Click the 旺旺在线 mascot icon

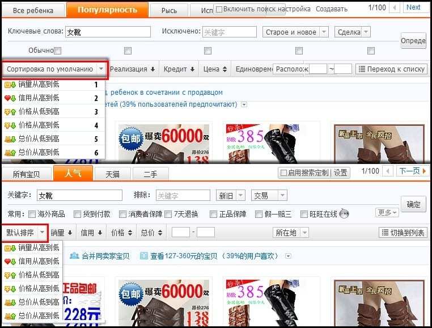tap(344, 214)
